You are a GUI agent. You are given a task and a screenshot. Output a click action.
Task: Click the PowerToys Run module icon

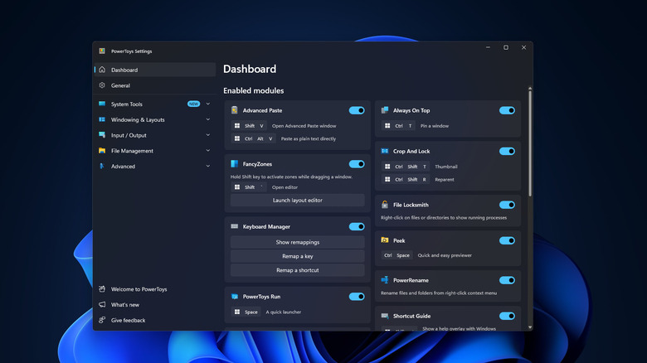point(236,296)
